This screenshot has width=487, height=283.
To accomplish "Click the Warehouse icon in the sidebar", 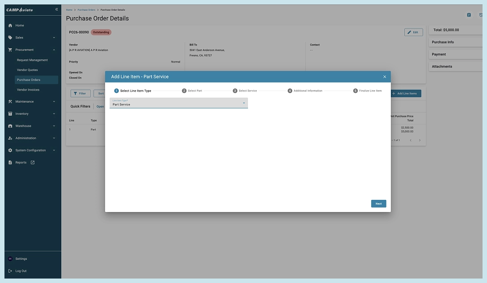I will tap(10, 126).
